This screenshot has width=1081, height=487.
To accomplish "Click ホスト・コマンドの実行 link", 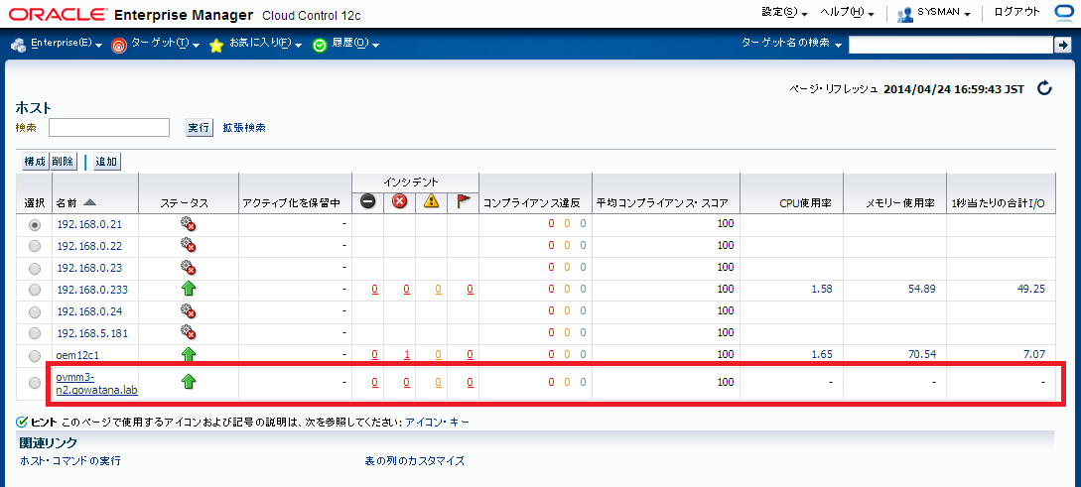I will [x=71, y=461].
